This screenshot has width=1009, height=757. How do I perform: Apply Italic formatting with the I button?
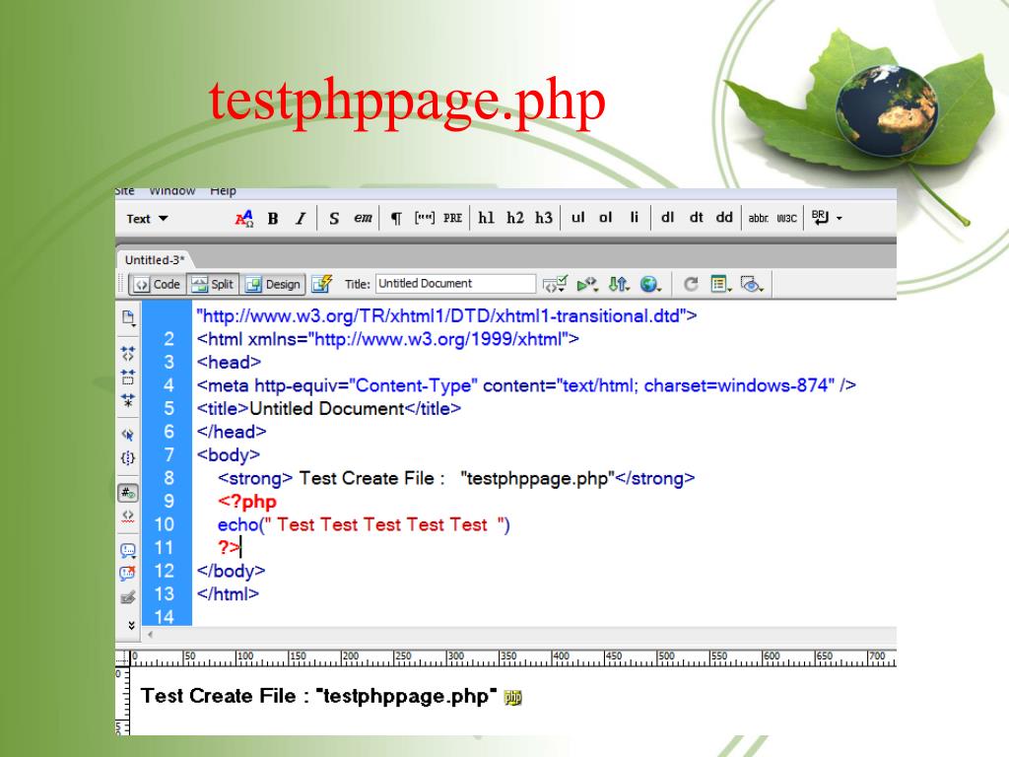pyautogui.click(x=300, y=219)
